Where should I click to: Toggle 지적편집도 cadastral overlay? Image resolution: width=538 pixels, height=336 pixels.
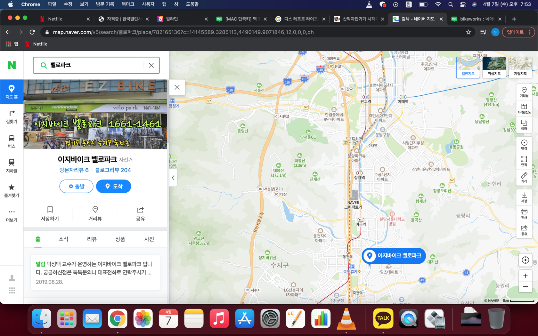(x=524, y=108)
